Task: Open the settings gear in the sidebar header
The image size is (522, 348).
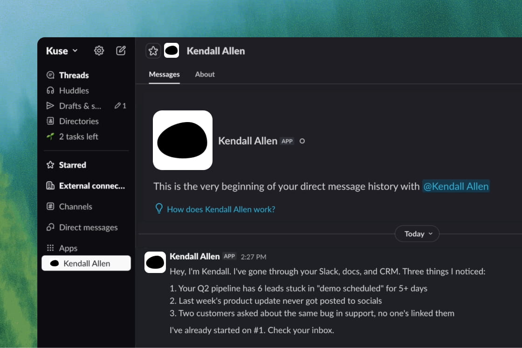Action: click(x=99, y=51)
